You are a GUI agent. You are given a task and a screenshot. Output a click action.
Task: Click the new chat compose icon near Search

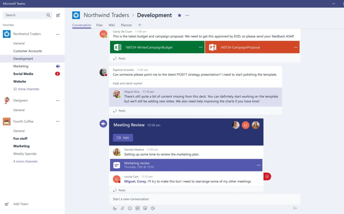58,15
